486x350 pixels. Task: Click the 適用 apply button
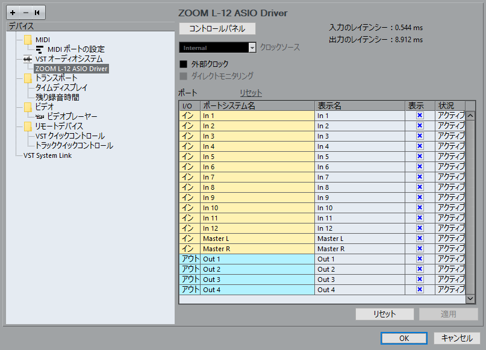click(449, 314)
